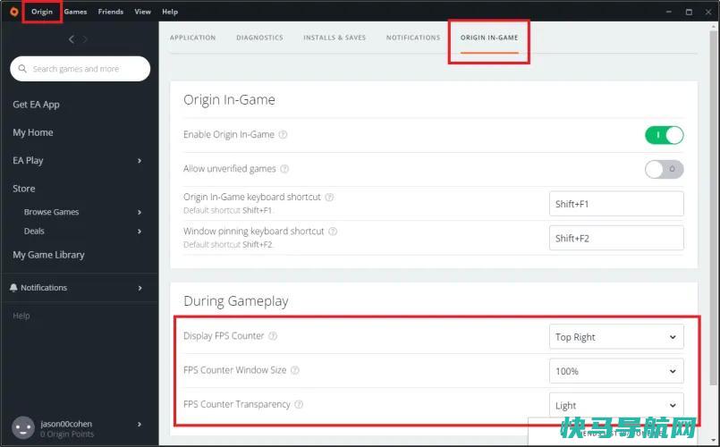This screenshot has width=720, height=447.
Task: Switch to the Installs & Saves tab
Action: (335, 38)
